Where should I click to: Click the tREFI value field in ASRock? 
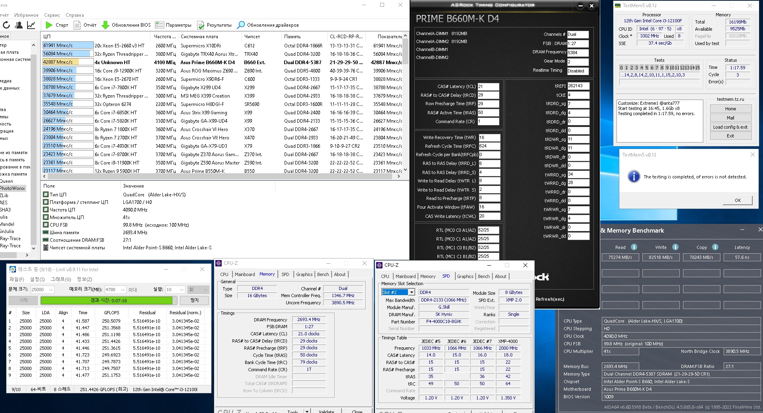click(x=578, y=86)
